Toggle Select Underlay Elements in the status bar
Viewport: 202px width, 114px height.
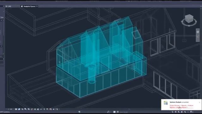pos(175,112)
